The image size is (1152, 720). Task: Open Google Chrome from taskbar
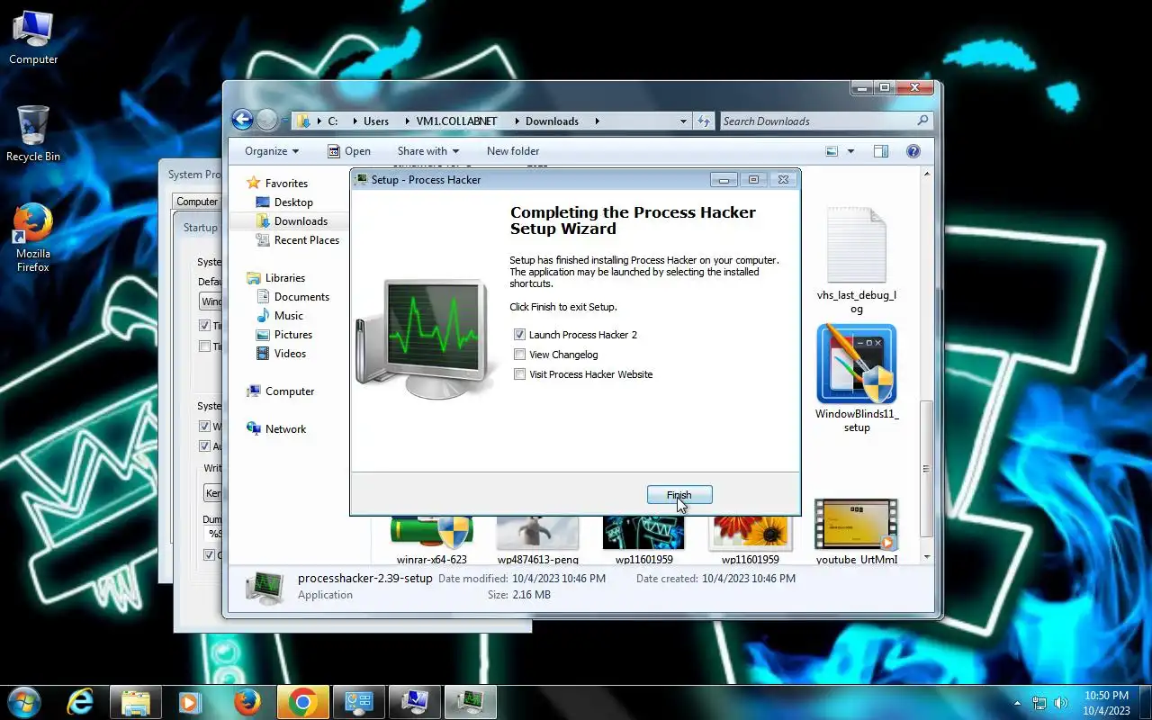pyautogui.click(x=303, y=702)
